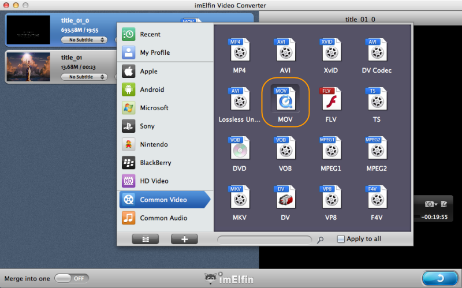Choose the AVI format icon
462x288 pixels.
coord(285,50)
